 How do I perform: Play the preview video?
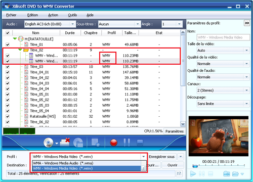pos(193,174)
